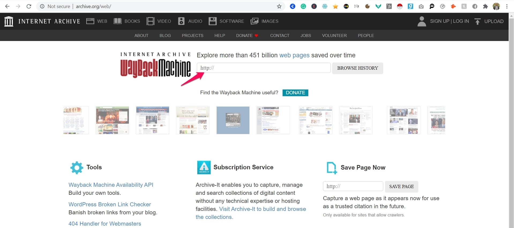Image resolution: width=514 pixels, height=228 pixels.
Task: Open the Books section icon
Action: [118, 21]
